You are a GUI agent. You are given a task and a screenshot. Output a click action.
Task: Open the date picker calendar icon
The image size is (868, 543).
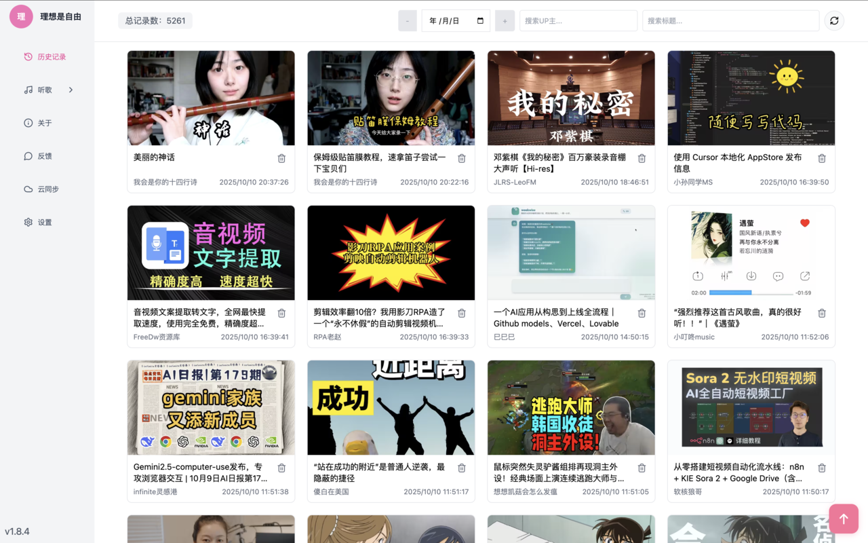point(480,21)
